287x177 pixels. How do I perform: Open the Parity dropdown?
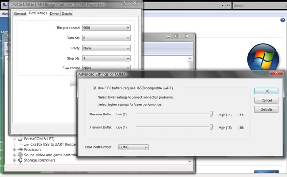[106, 48]
